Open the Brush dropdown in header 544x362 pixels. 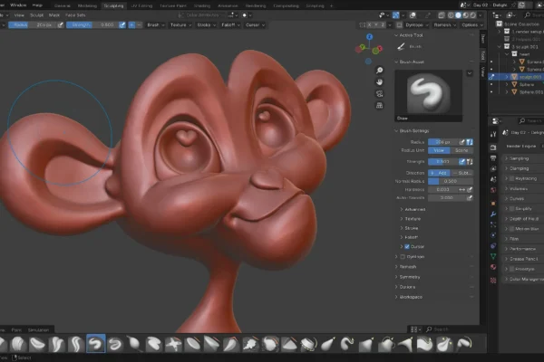pyautogui.click(x=155, y=25)
